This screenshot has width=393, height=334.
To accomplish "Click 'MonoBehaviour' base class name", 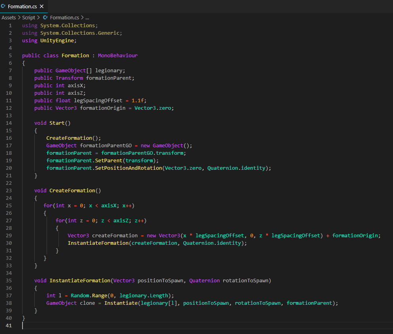I will (x=118, y=55).
